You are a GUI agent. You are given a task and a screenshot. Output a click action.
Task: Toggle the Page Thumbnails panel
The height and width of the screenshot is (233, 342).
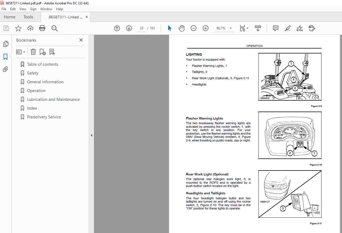tap(6, 44)
